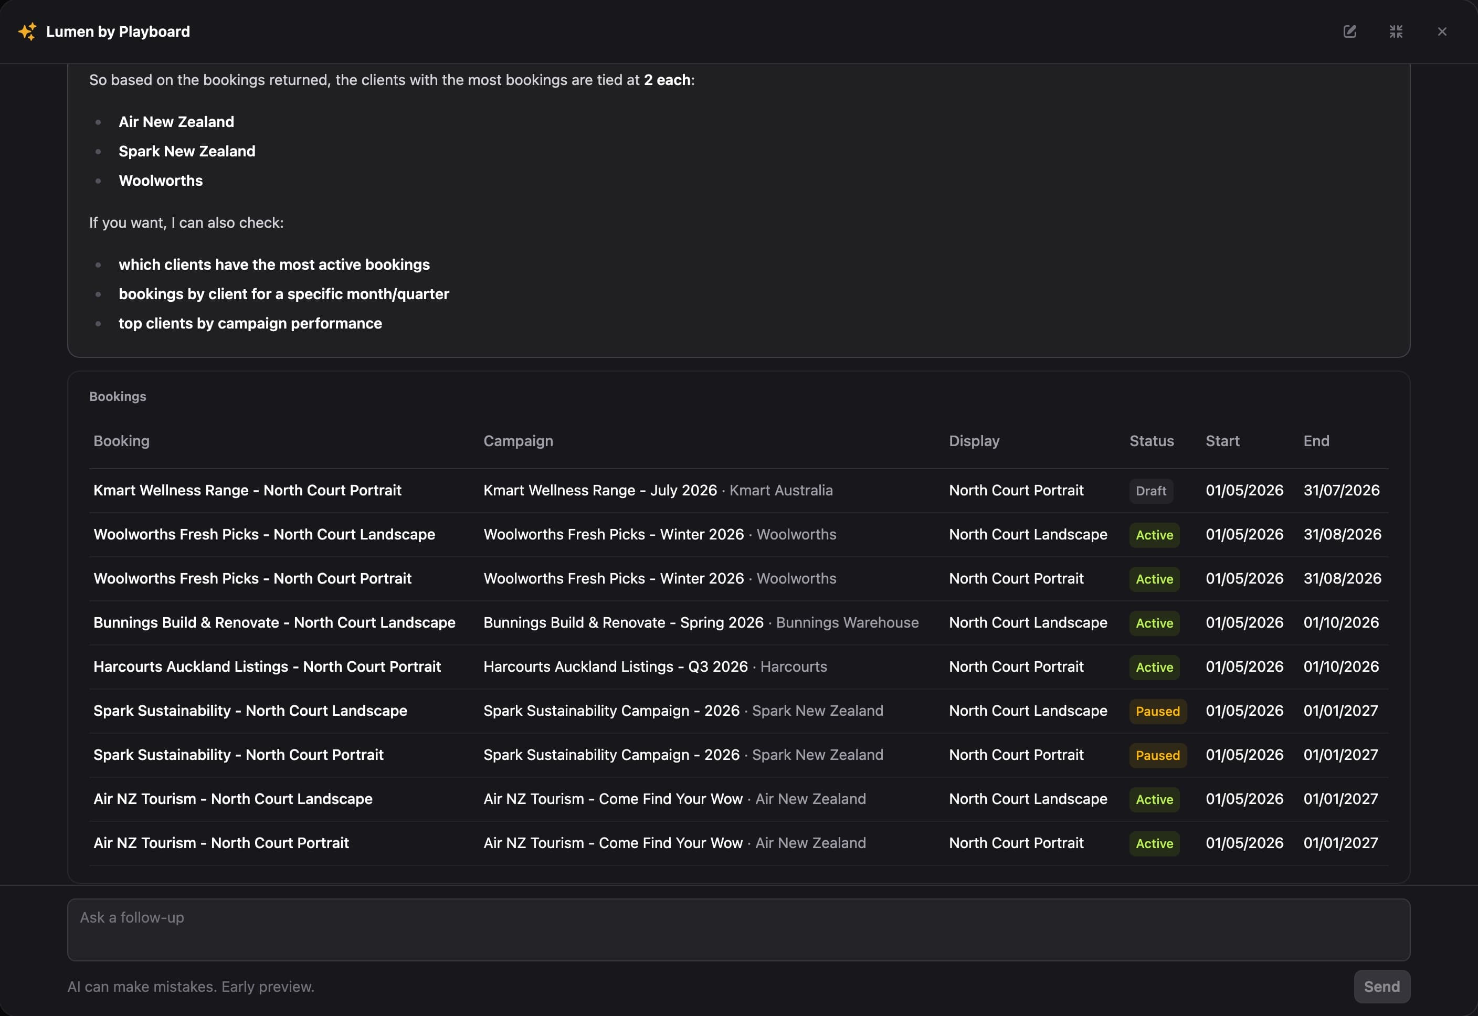Select Air NZ Tourism - North Court Landscape booking

[233, 798]
